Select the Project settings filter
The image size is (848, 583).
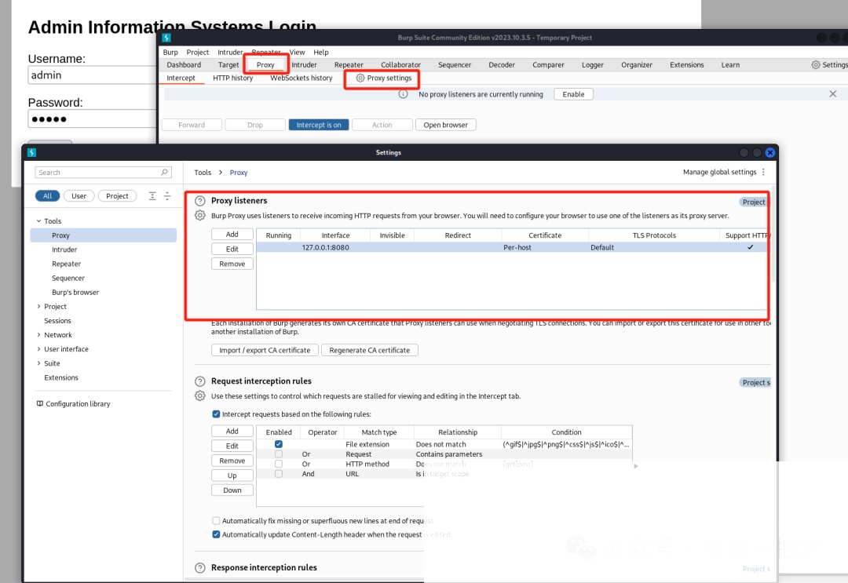[117, 196]
